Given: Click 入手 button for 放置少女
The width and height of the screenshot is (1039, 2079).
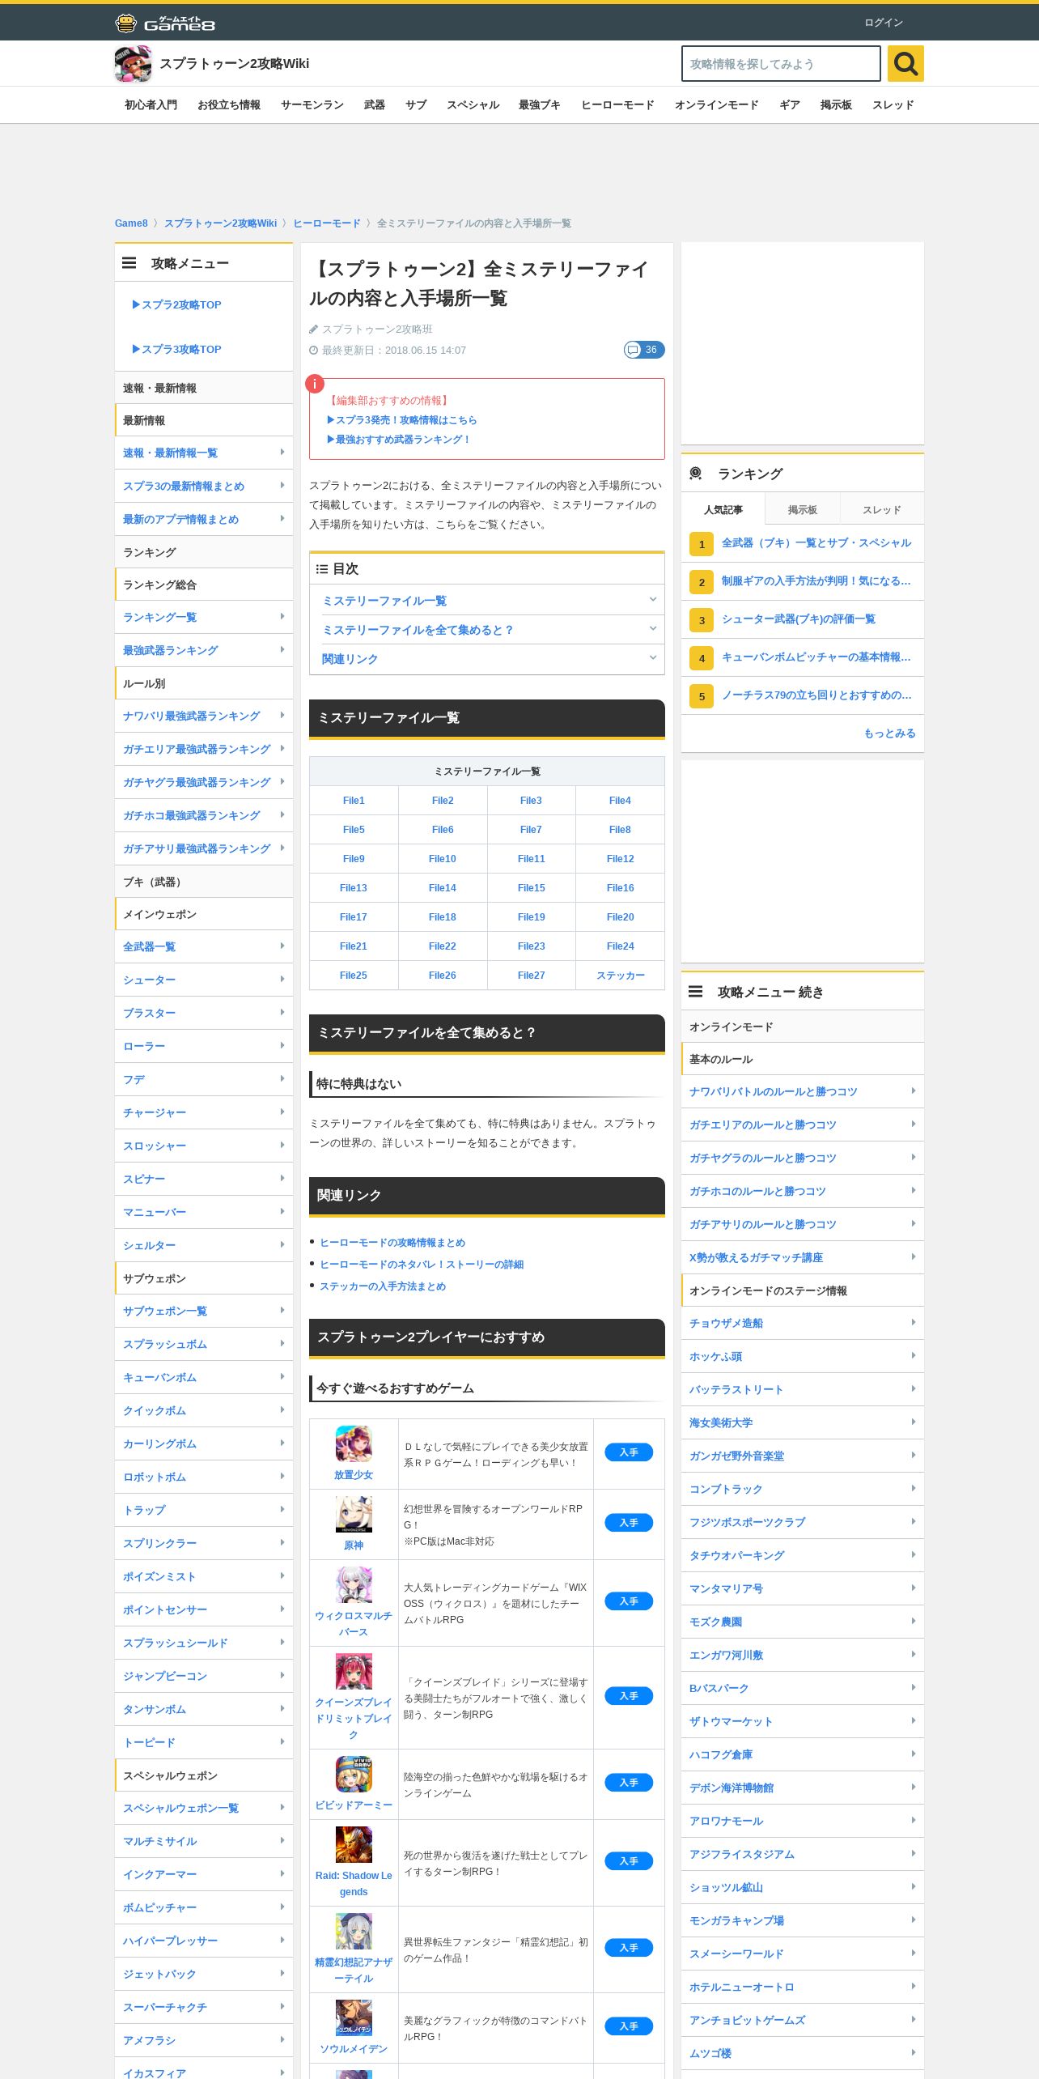Looking at the screenshot, I should pos(629,1452).
